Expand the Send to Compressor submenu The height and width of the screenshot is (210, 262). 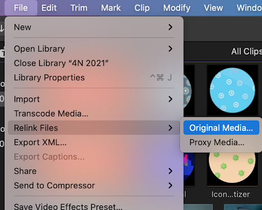pos(170,185)
